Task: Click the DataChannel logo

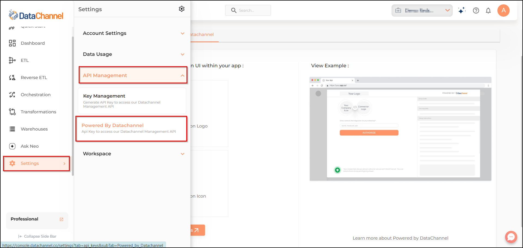Action: click(36, 15)
